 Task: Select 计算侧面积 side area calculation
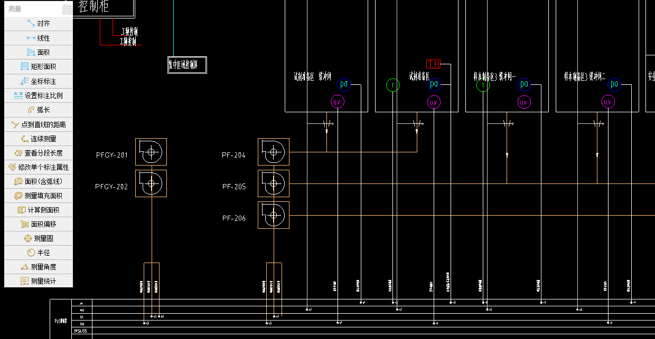(38, 210)
